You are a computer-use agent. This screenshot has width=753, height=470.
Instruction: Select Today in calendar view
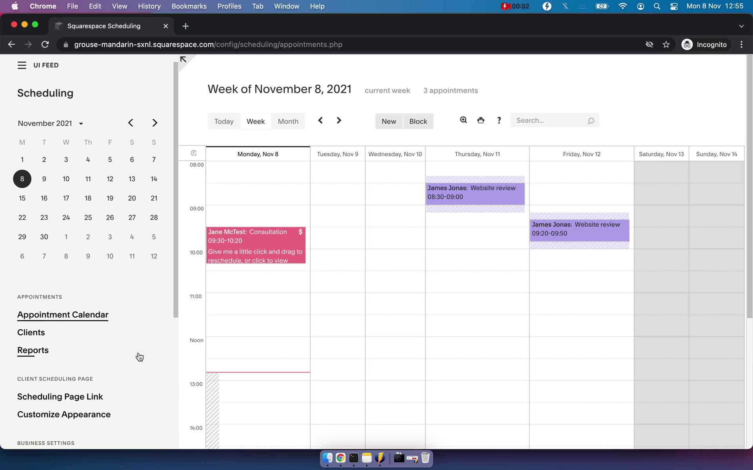[224, 121]
